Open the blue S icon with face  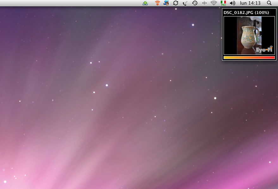point(166,3)
